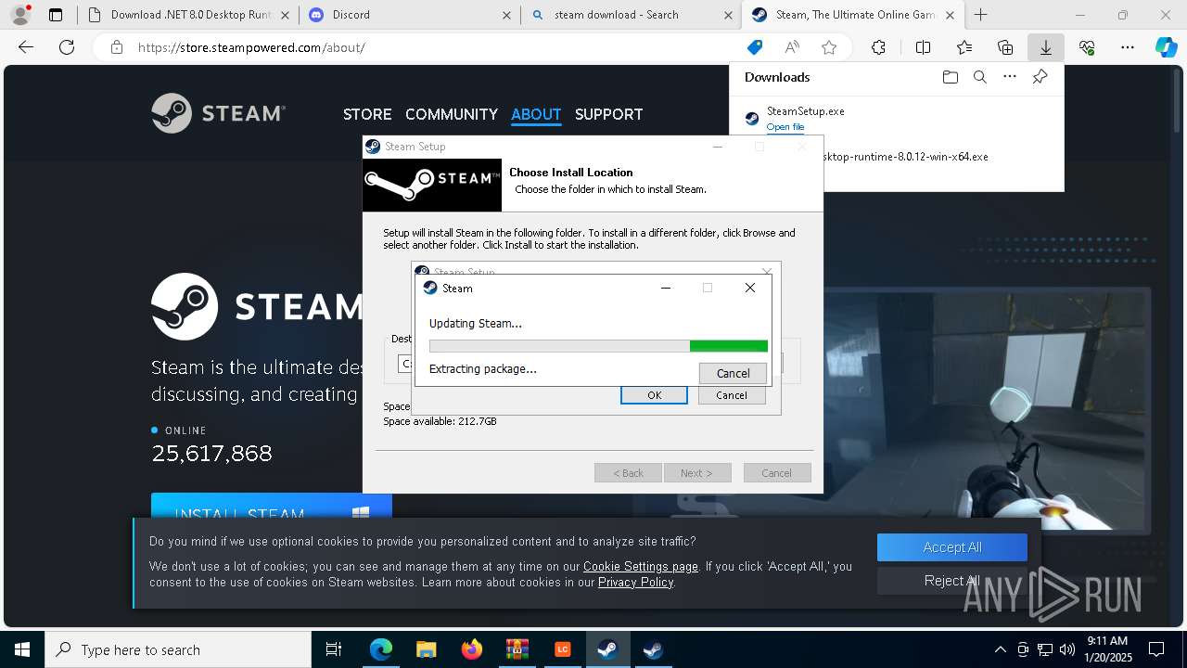Screen dimensions: 1187x668
Task: Open new tab plus button
Action: (x=980, y=15)
